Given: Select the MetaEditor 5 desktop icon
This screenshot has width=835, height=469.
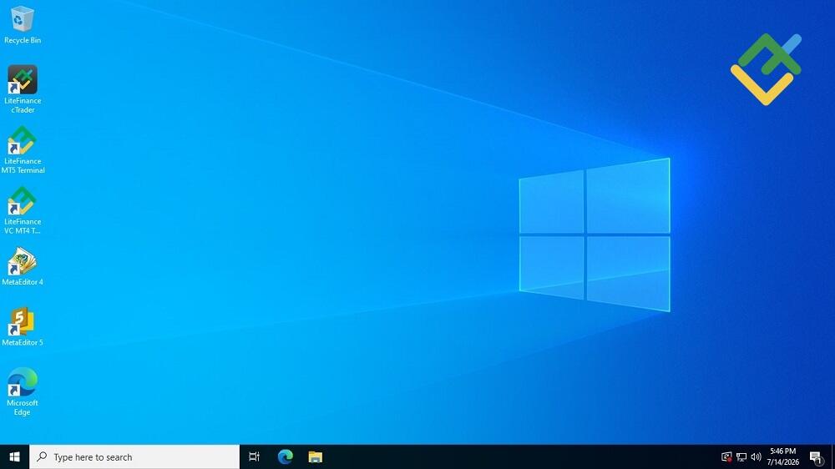Looking at the screenshot, I should [22, 327].
